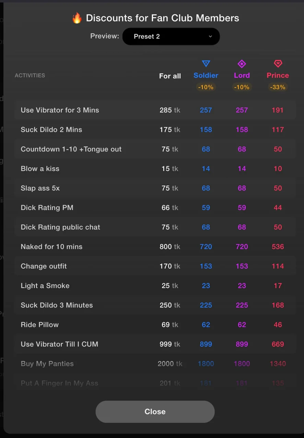Viewport: 304px width, 438px height.
Task: Click the Lord diamond badge icon
Action: click(242, 64)
